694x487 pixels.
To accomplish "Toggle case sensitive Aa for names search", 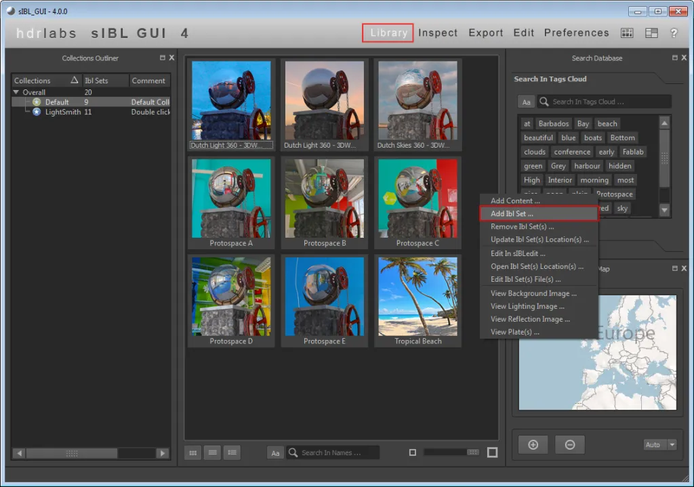I will [275, 452].
